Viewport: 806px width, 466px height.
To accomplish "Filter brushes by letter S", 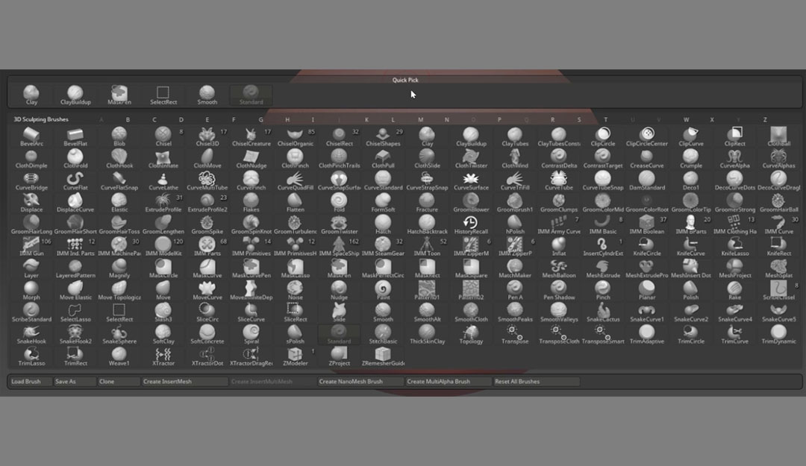I will point(579,120).
